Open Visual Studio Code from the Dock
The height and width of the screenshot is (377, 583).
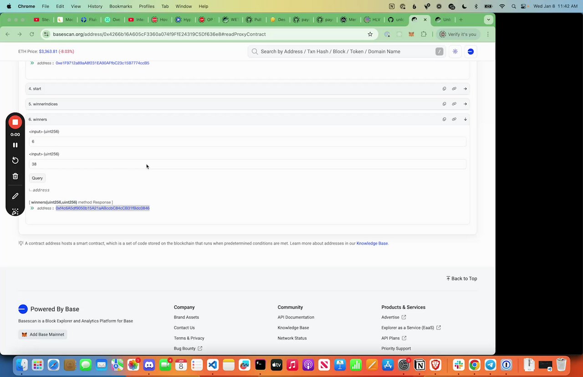pyautogui.click(x=213, y=365)
